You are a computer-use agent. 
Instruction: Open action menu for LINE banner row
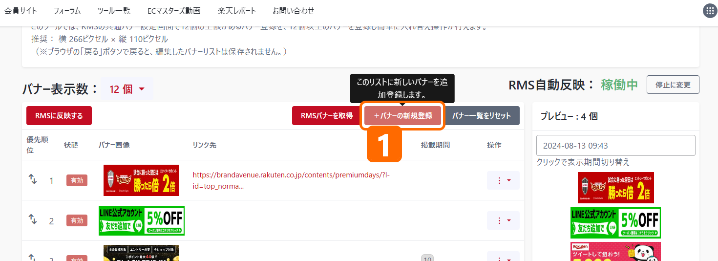pos(503,220)
